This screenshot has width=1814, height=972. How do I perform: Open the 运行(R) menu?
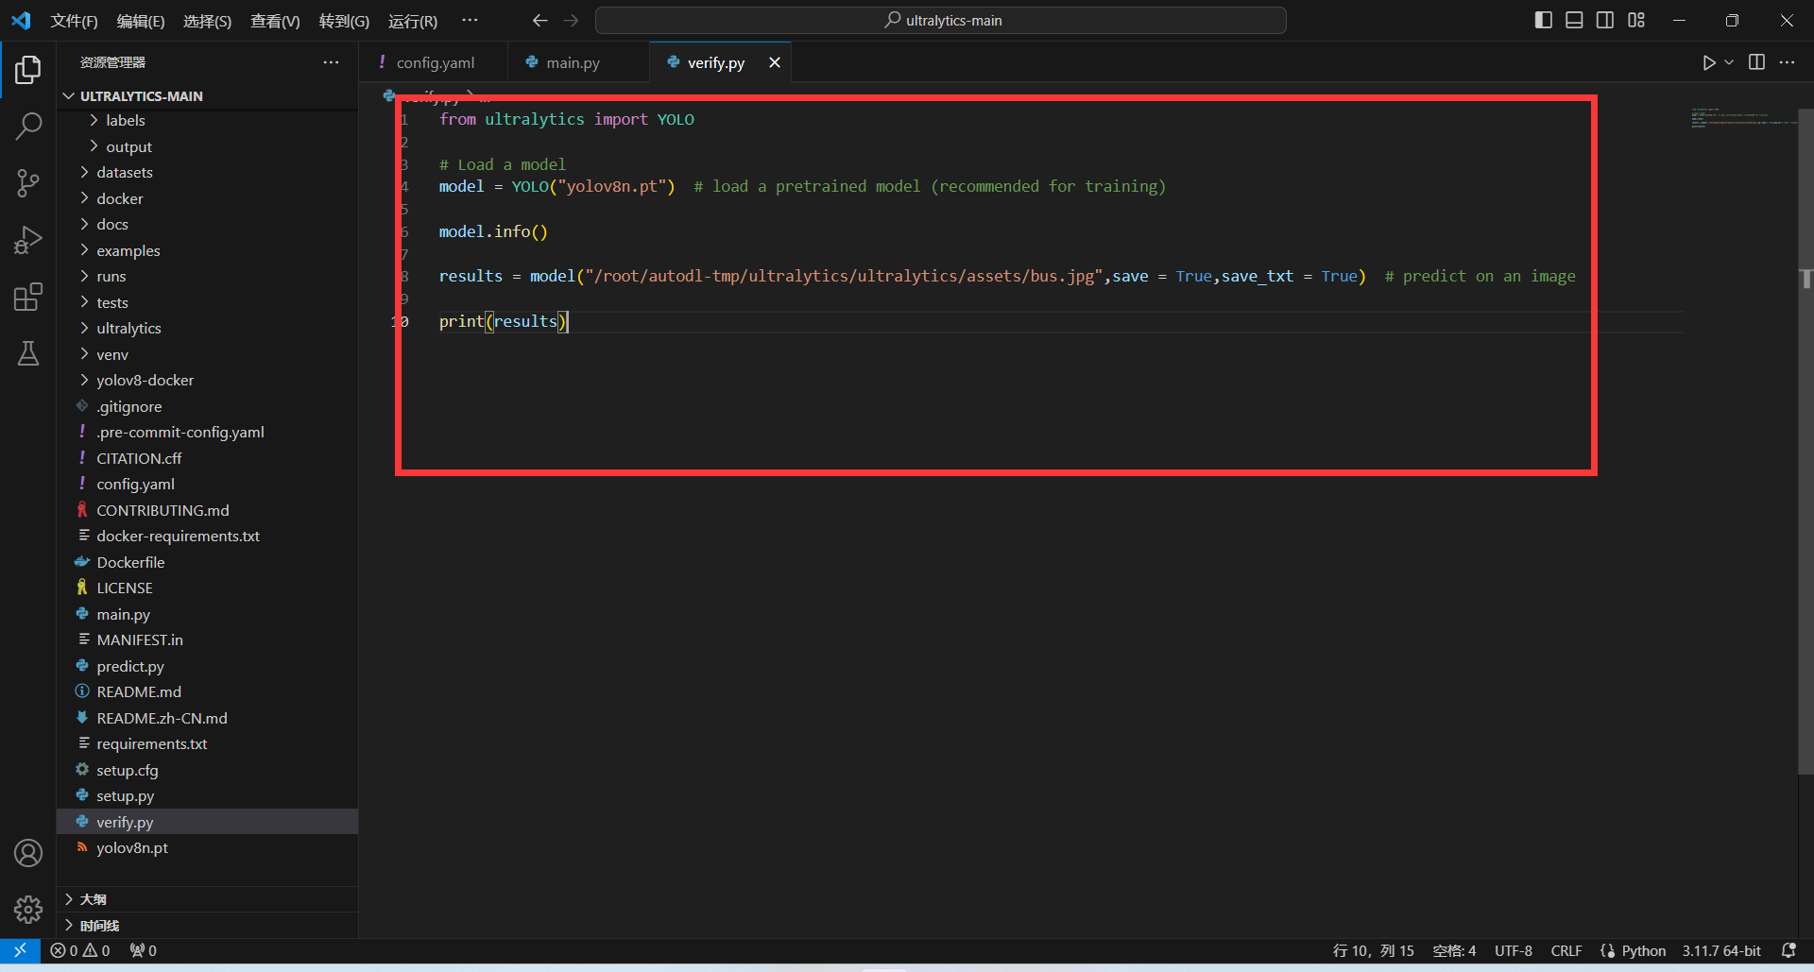(413, 21)
